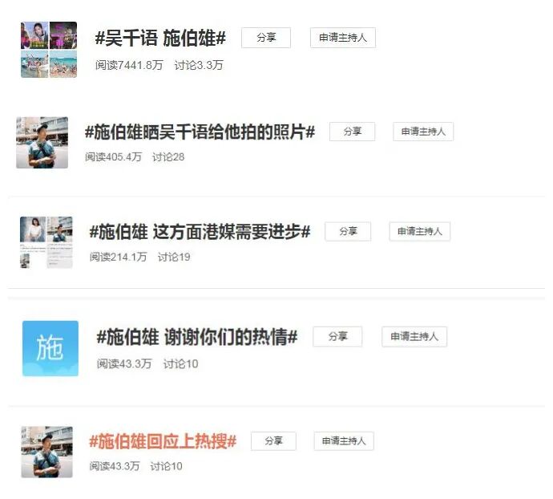Click 分享 for 谢谢你们的热情 topic
This screenshot has height=499, width=553.
click(337, 337)
